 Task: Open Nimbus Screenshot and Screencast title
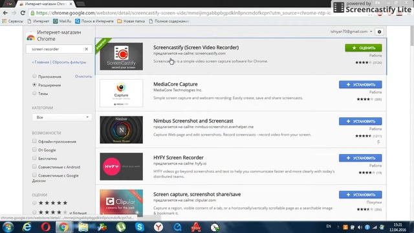tap(193, 121)
